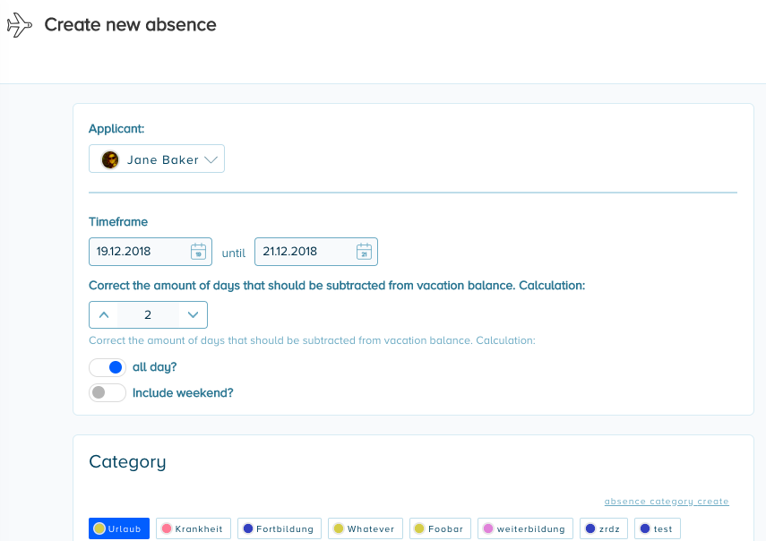Pick the test category
The height and width of the screenshot is (541, 766).
[x=658, y=528]
